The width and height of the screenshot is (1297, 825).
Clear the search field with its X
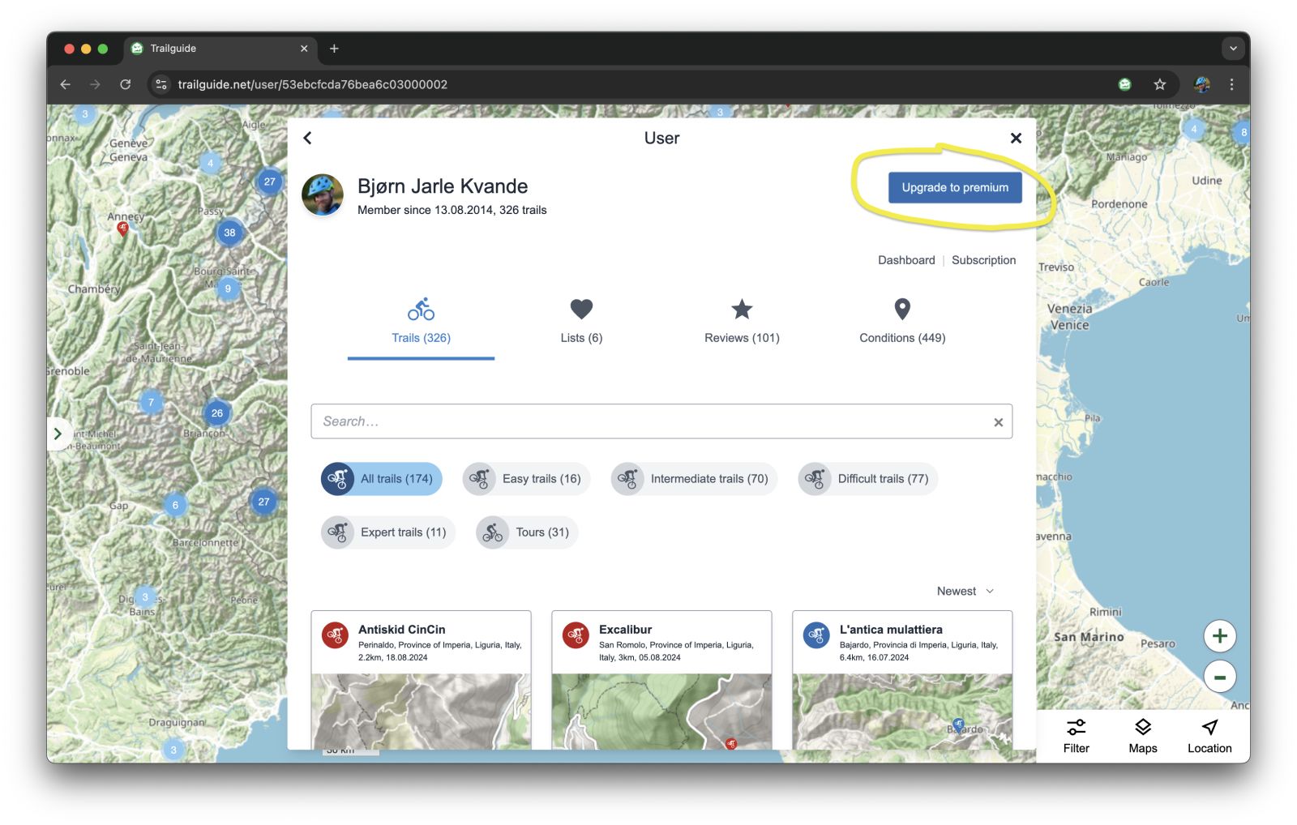click(x=999, y=422)
